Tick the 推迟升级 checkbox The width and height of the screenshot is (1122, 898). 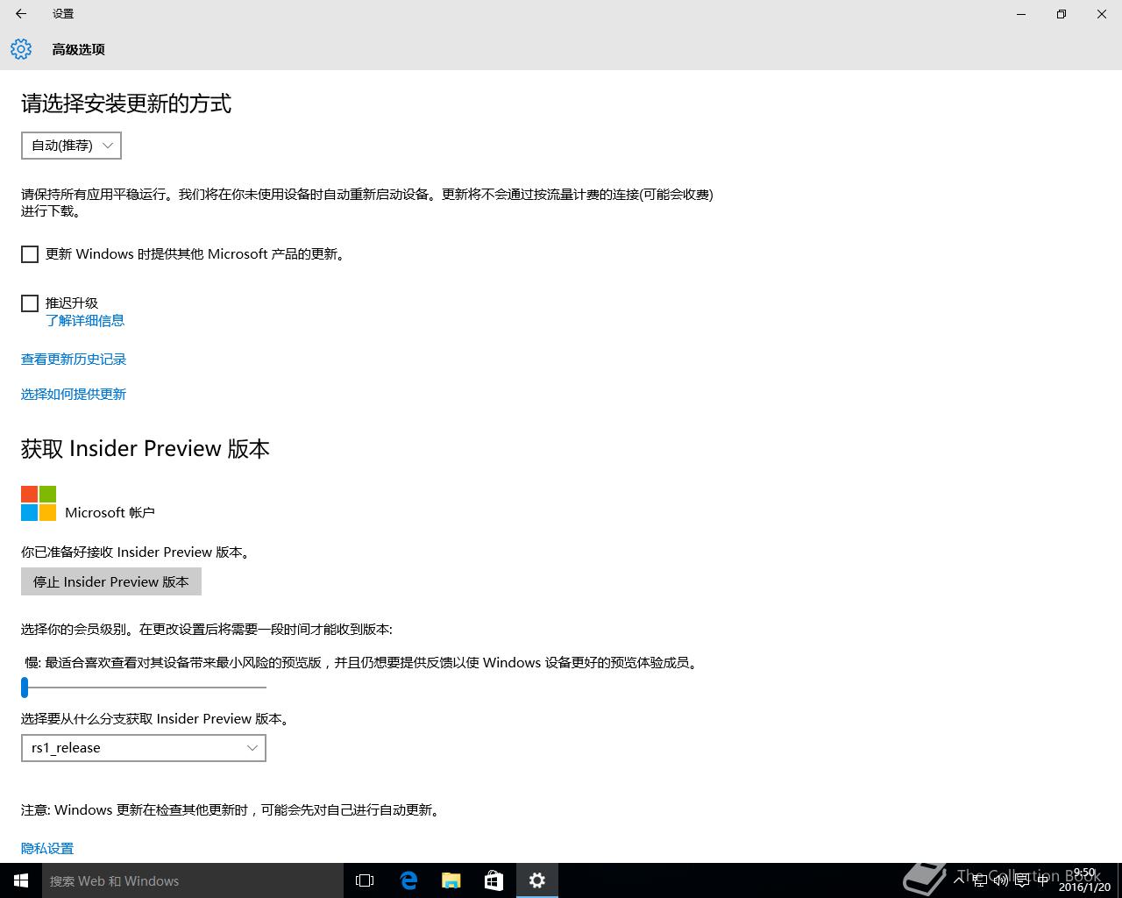30,303
